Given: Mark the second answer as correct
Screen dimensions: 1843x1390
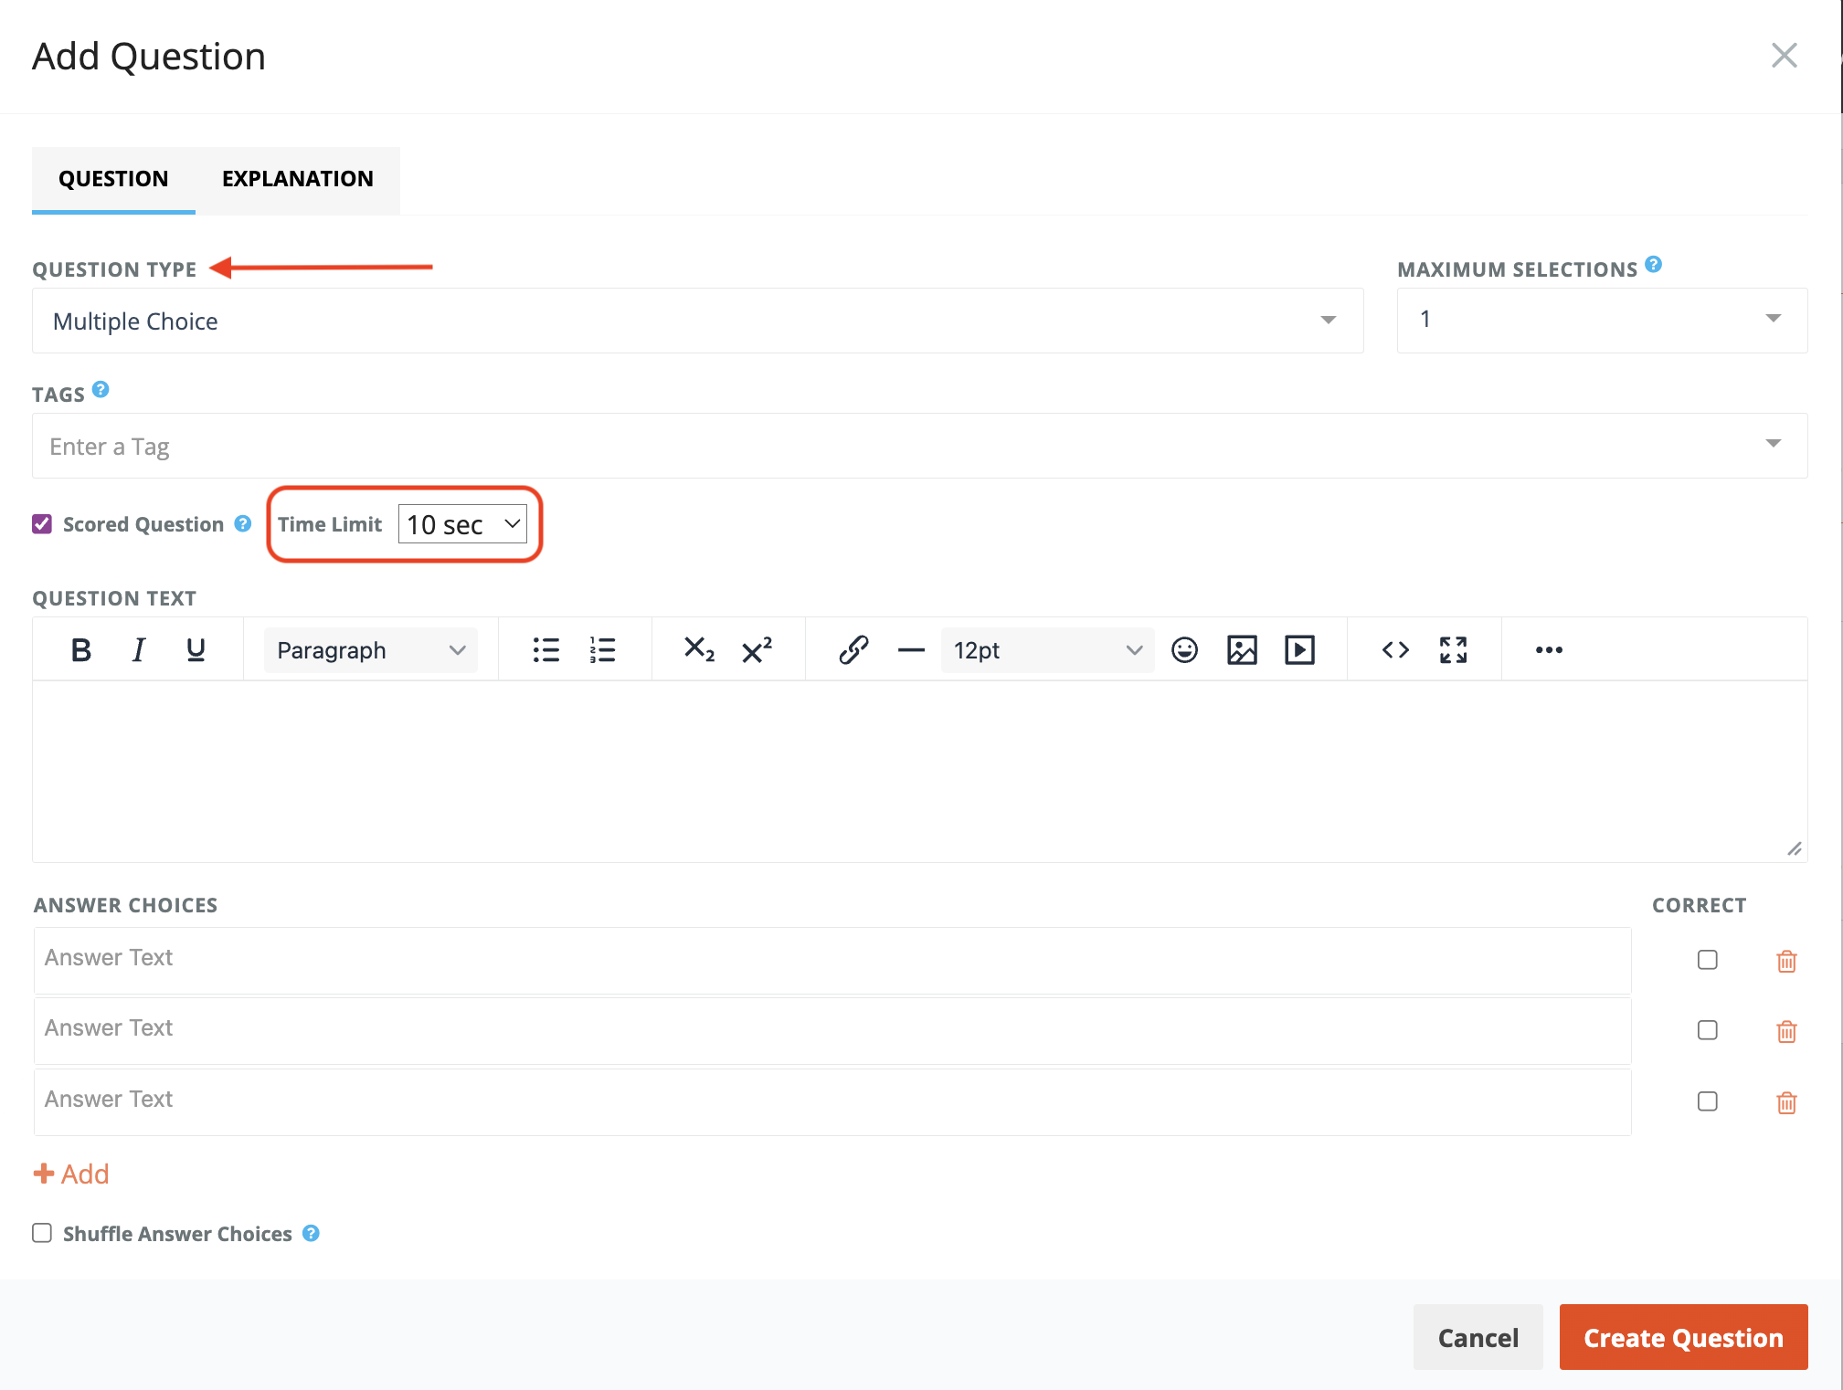Looking at the screenshot, I should click(1707, 1030).
